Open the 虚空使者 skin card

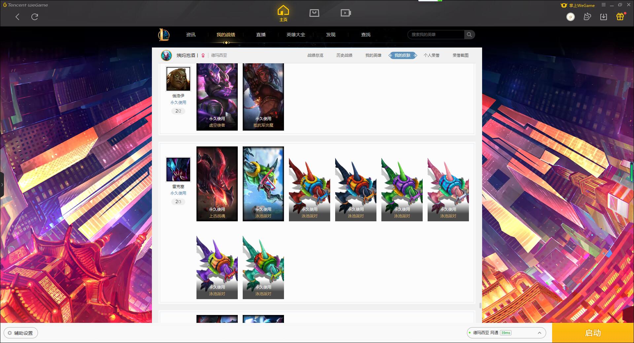(x=217, y=97)
